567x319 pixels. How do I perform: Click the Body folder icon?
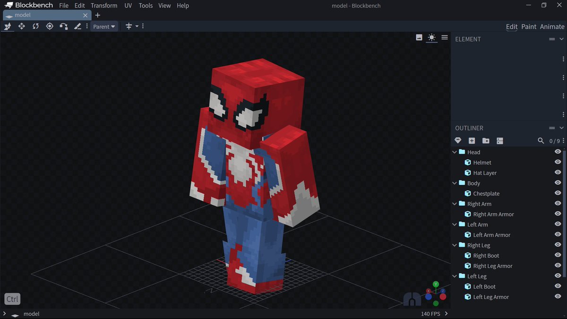(x=462, y=183)
